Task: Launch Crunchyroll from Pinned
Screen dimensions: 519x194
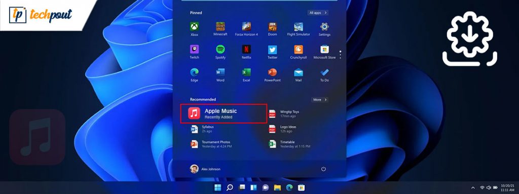Action: 298,52
